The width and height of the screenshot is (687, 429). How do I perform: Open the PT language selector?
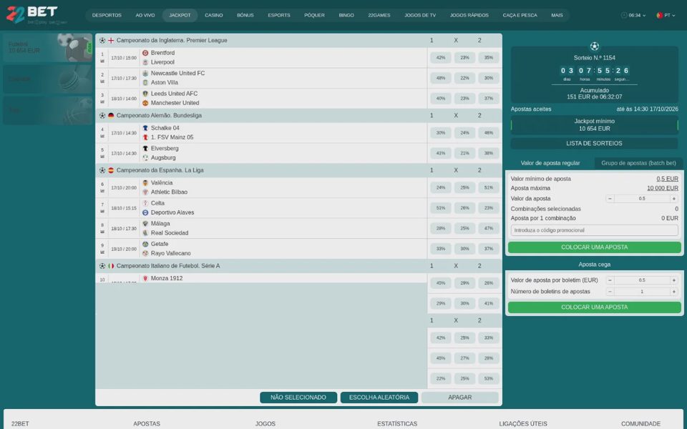[666, 15]
